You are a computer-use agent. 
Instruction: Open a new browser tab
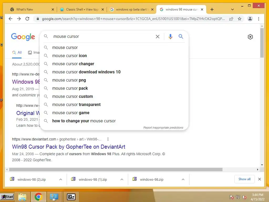tap(212, 9)
